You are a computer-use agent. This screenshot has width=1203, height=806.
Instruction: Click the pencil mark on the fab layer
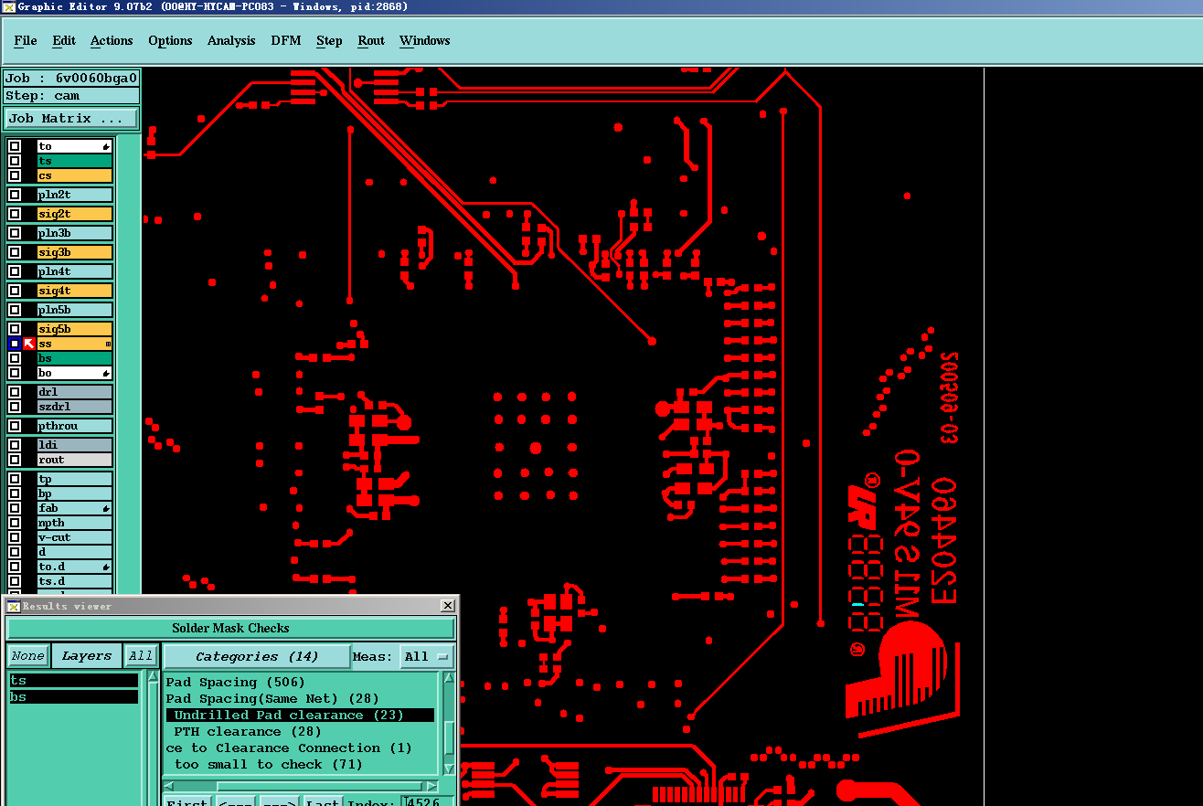(x=106, y=508)
